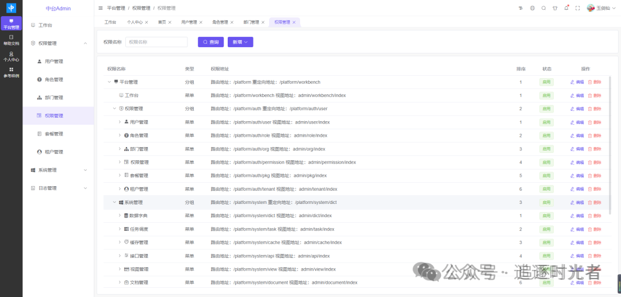The width and height of the screenshot is (621, 297).
Task: Open 工作台 in the sidebar menu
Action: (x=59, y=25)
